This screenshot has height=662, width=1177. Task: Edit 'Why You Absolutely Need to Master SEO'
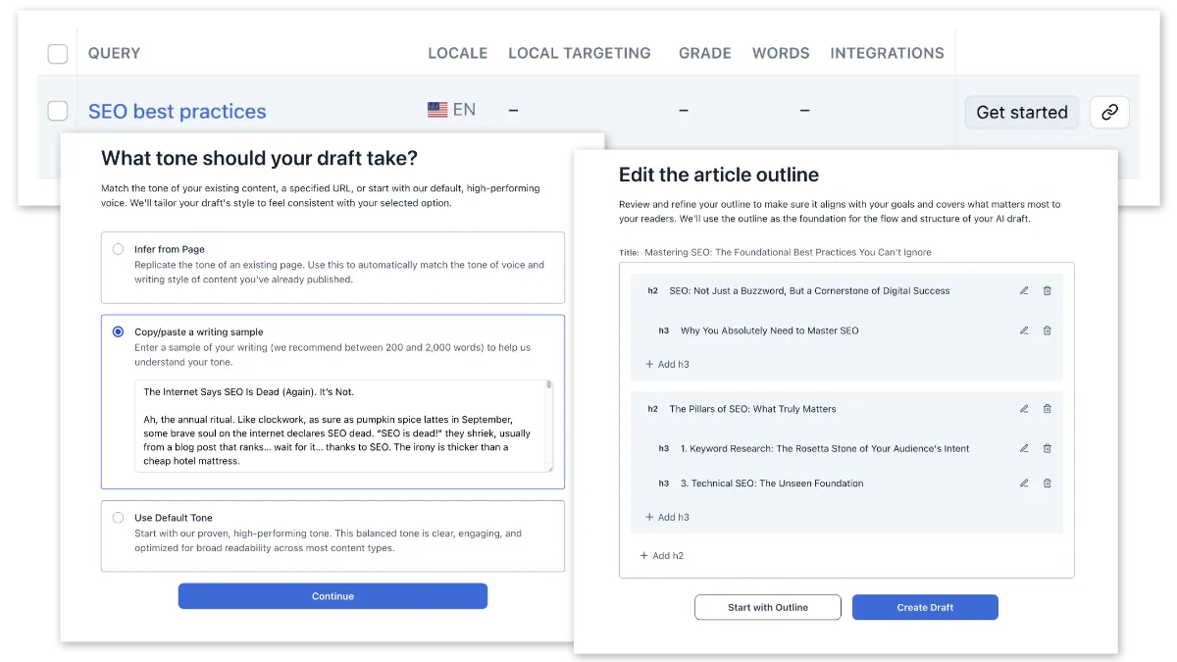[1024, 331]
